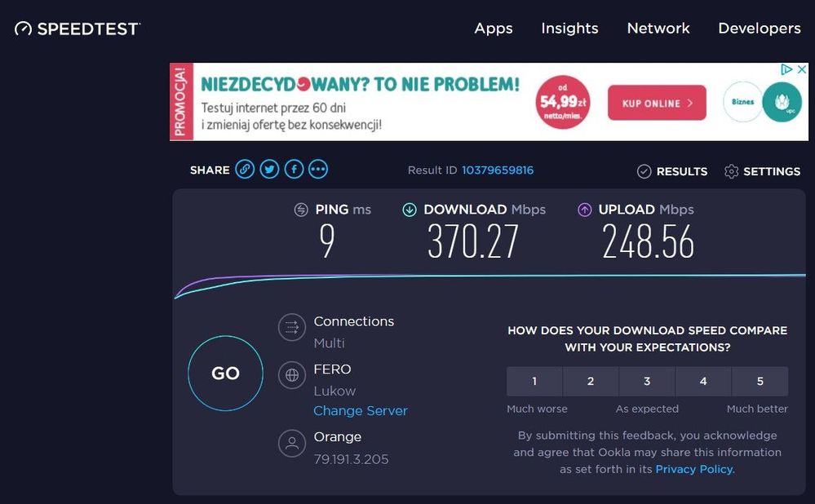The width and height of the screenshot is (815, 504).
Task: Click the copy link share icon
Action: coord(245,170)
